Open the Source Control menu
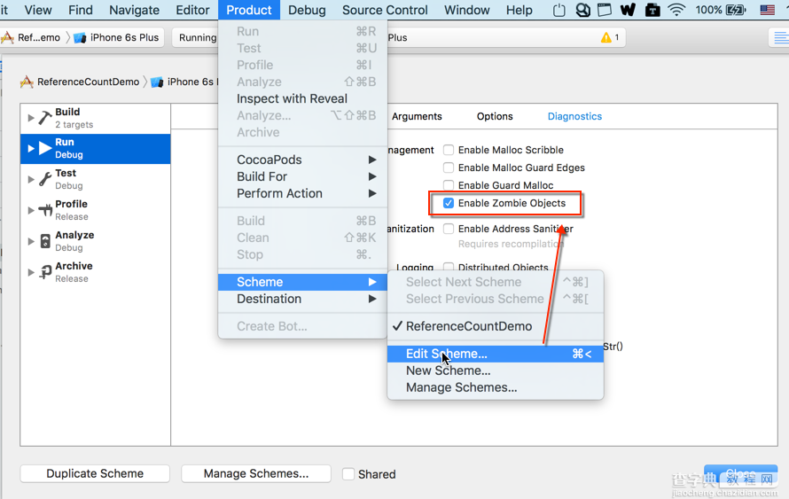The image size is (789, 499). click(385, 10)
